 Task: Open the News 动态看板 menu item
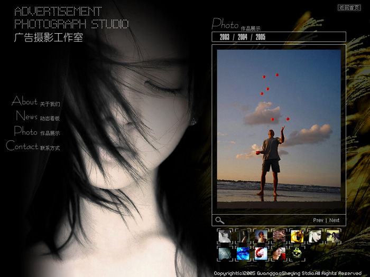(38, 116)
